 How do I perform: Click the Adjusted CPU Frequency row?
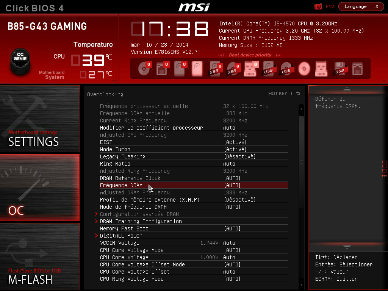click(194, 135)
